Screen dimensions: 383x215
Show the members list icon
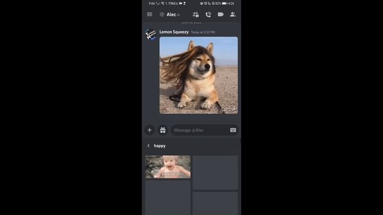click(233, 14)
